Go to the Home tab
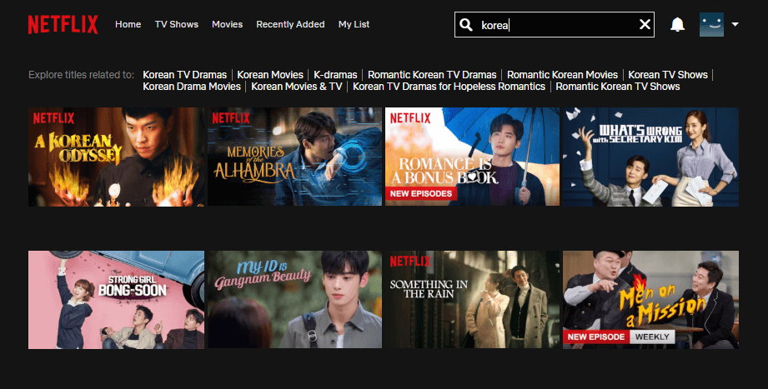 (128, 24)
